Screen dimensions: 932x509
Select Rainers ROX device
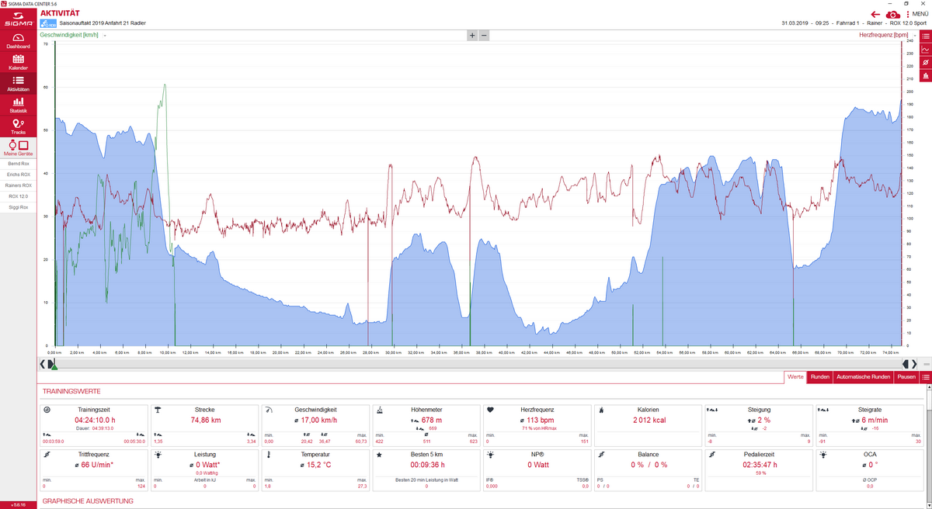[x=18, y=185]
